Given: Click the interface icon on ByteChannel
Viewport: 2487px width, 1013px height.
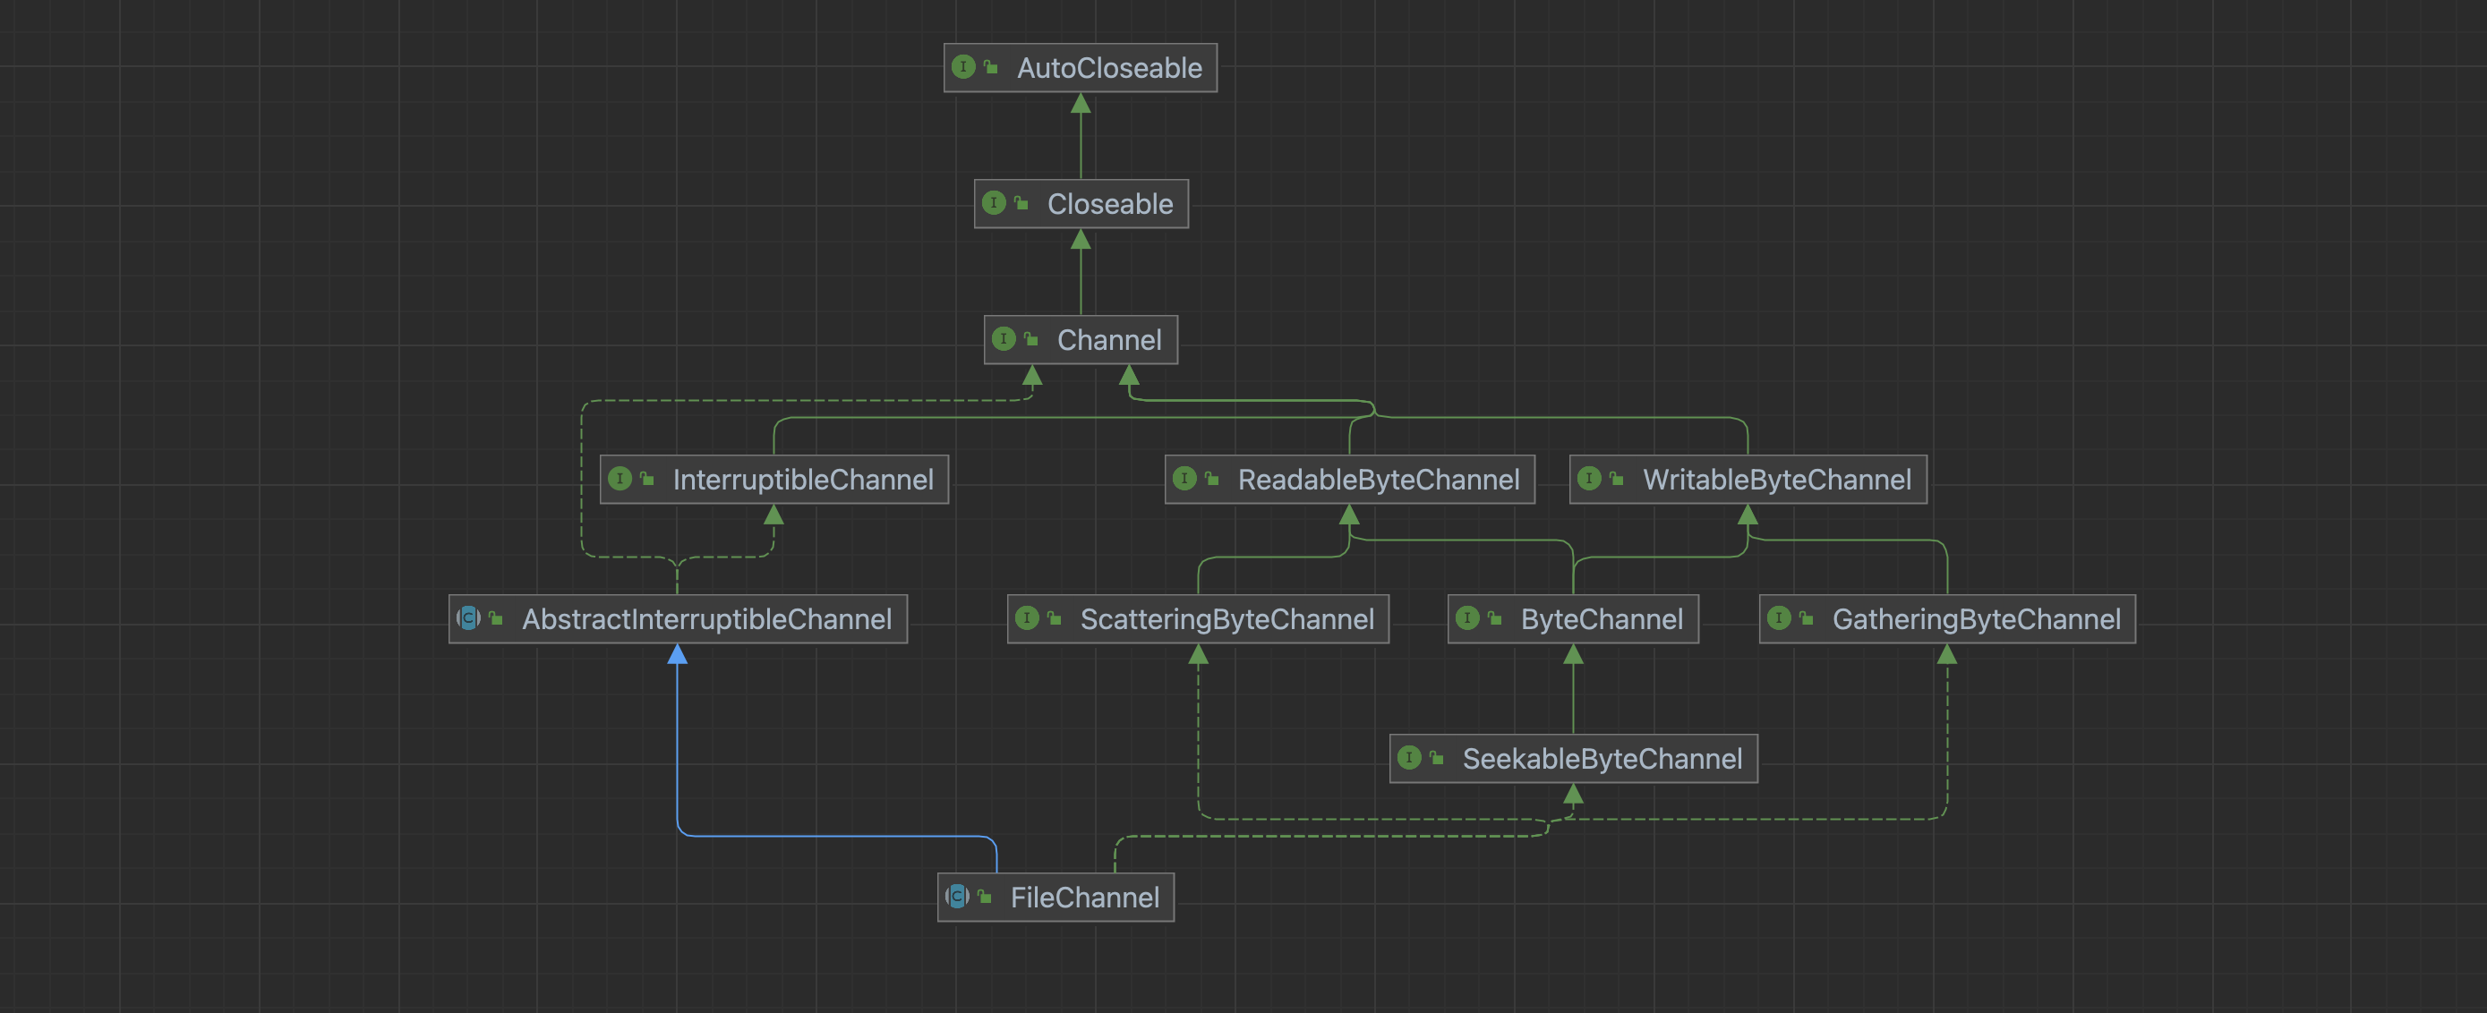Looking at the screenshot, I should [x=1467, y=618].
